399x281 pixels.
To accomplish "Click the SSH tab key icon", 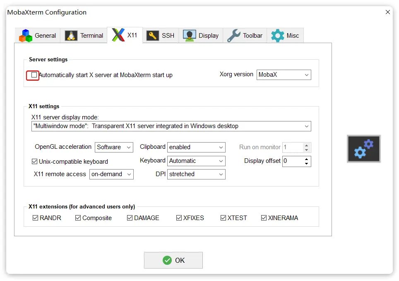I will pos(153,36).
